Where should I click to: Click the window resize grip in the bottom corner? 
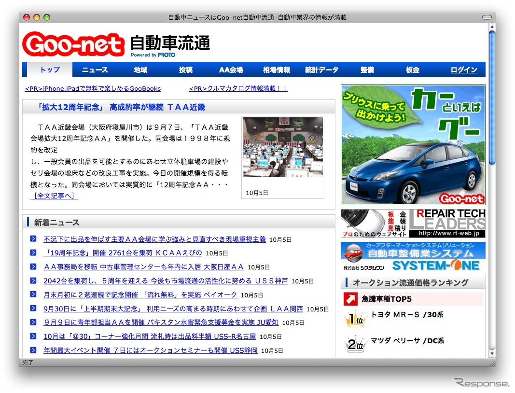click(x=492, y=362)
